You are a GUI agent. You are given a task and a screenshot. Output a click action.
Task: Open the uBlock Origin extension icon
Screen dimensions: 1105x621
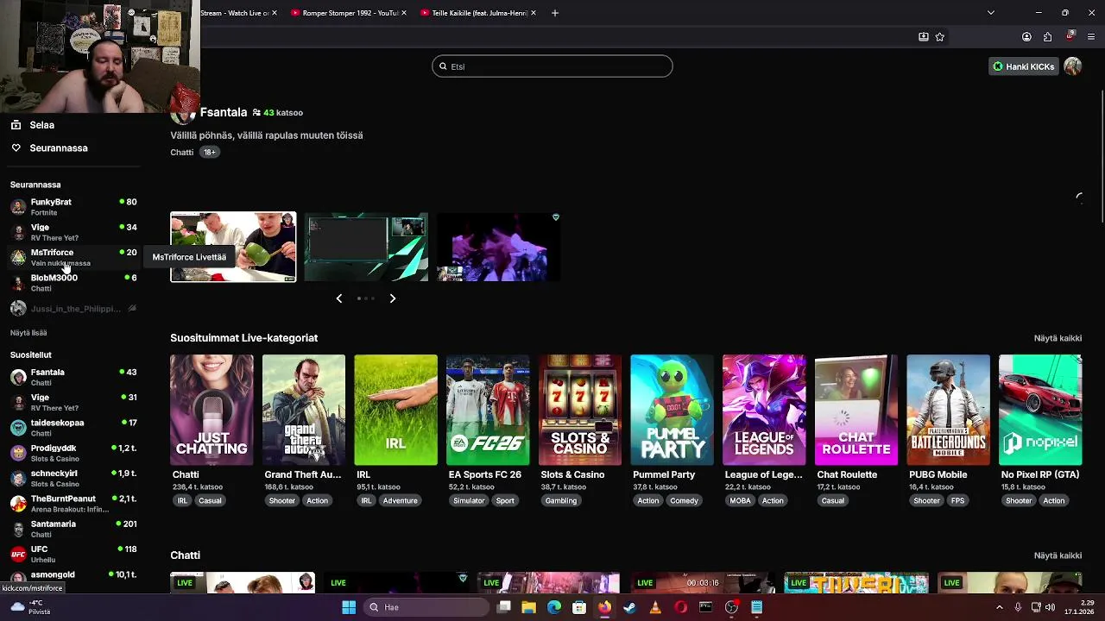coord(1070,37)
